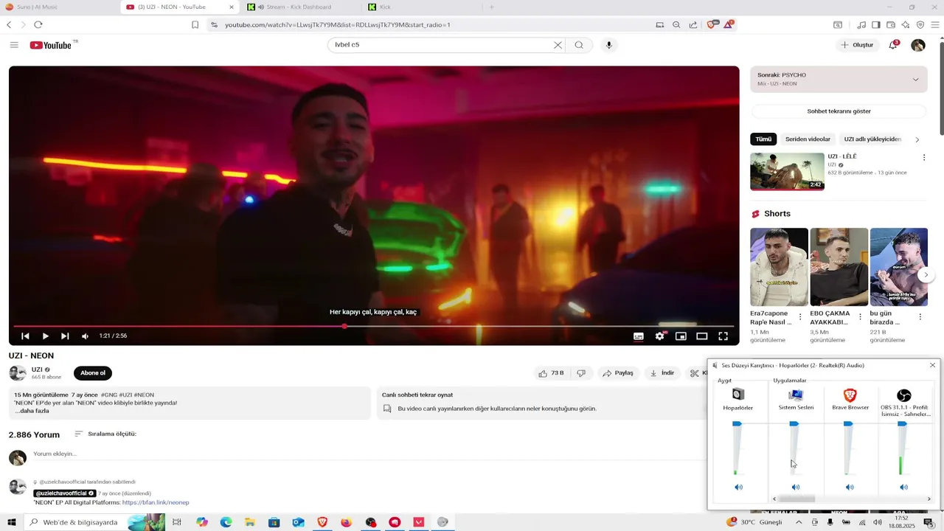Viewport: 944px width, 531px height.
Task: Open the YouTube hamburger guide menu
Action: (14, 45)
